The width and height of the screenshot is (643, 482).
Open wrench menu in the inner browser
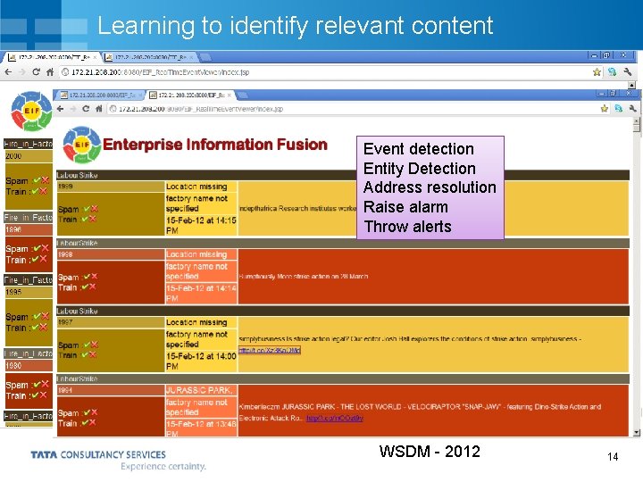(x=632, y=109)
